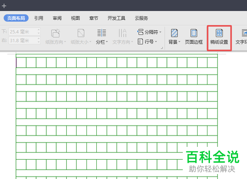Expand the 纸张方向 dropdown arrow
Viewport: 247px width, 179px height.
[x=65, y=42]
